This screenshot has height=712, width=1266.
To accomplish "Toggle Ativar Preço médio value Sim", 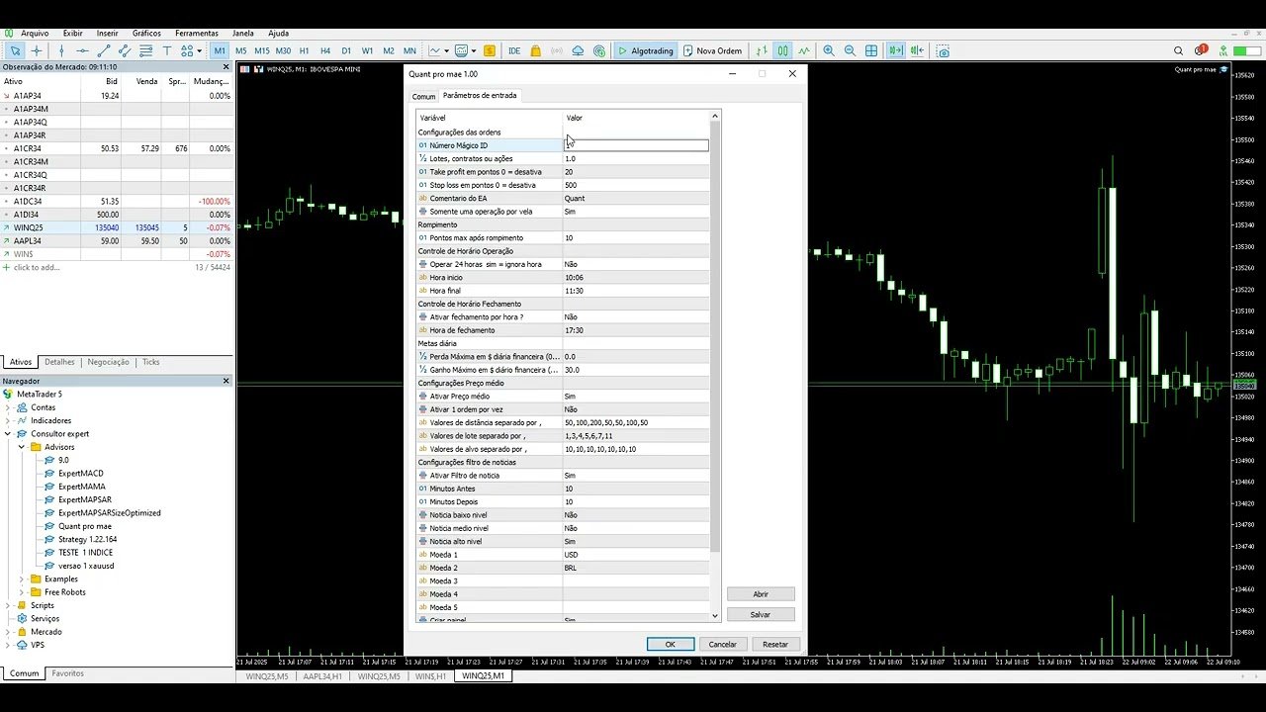I will click(636, 396).
